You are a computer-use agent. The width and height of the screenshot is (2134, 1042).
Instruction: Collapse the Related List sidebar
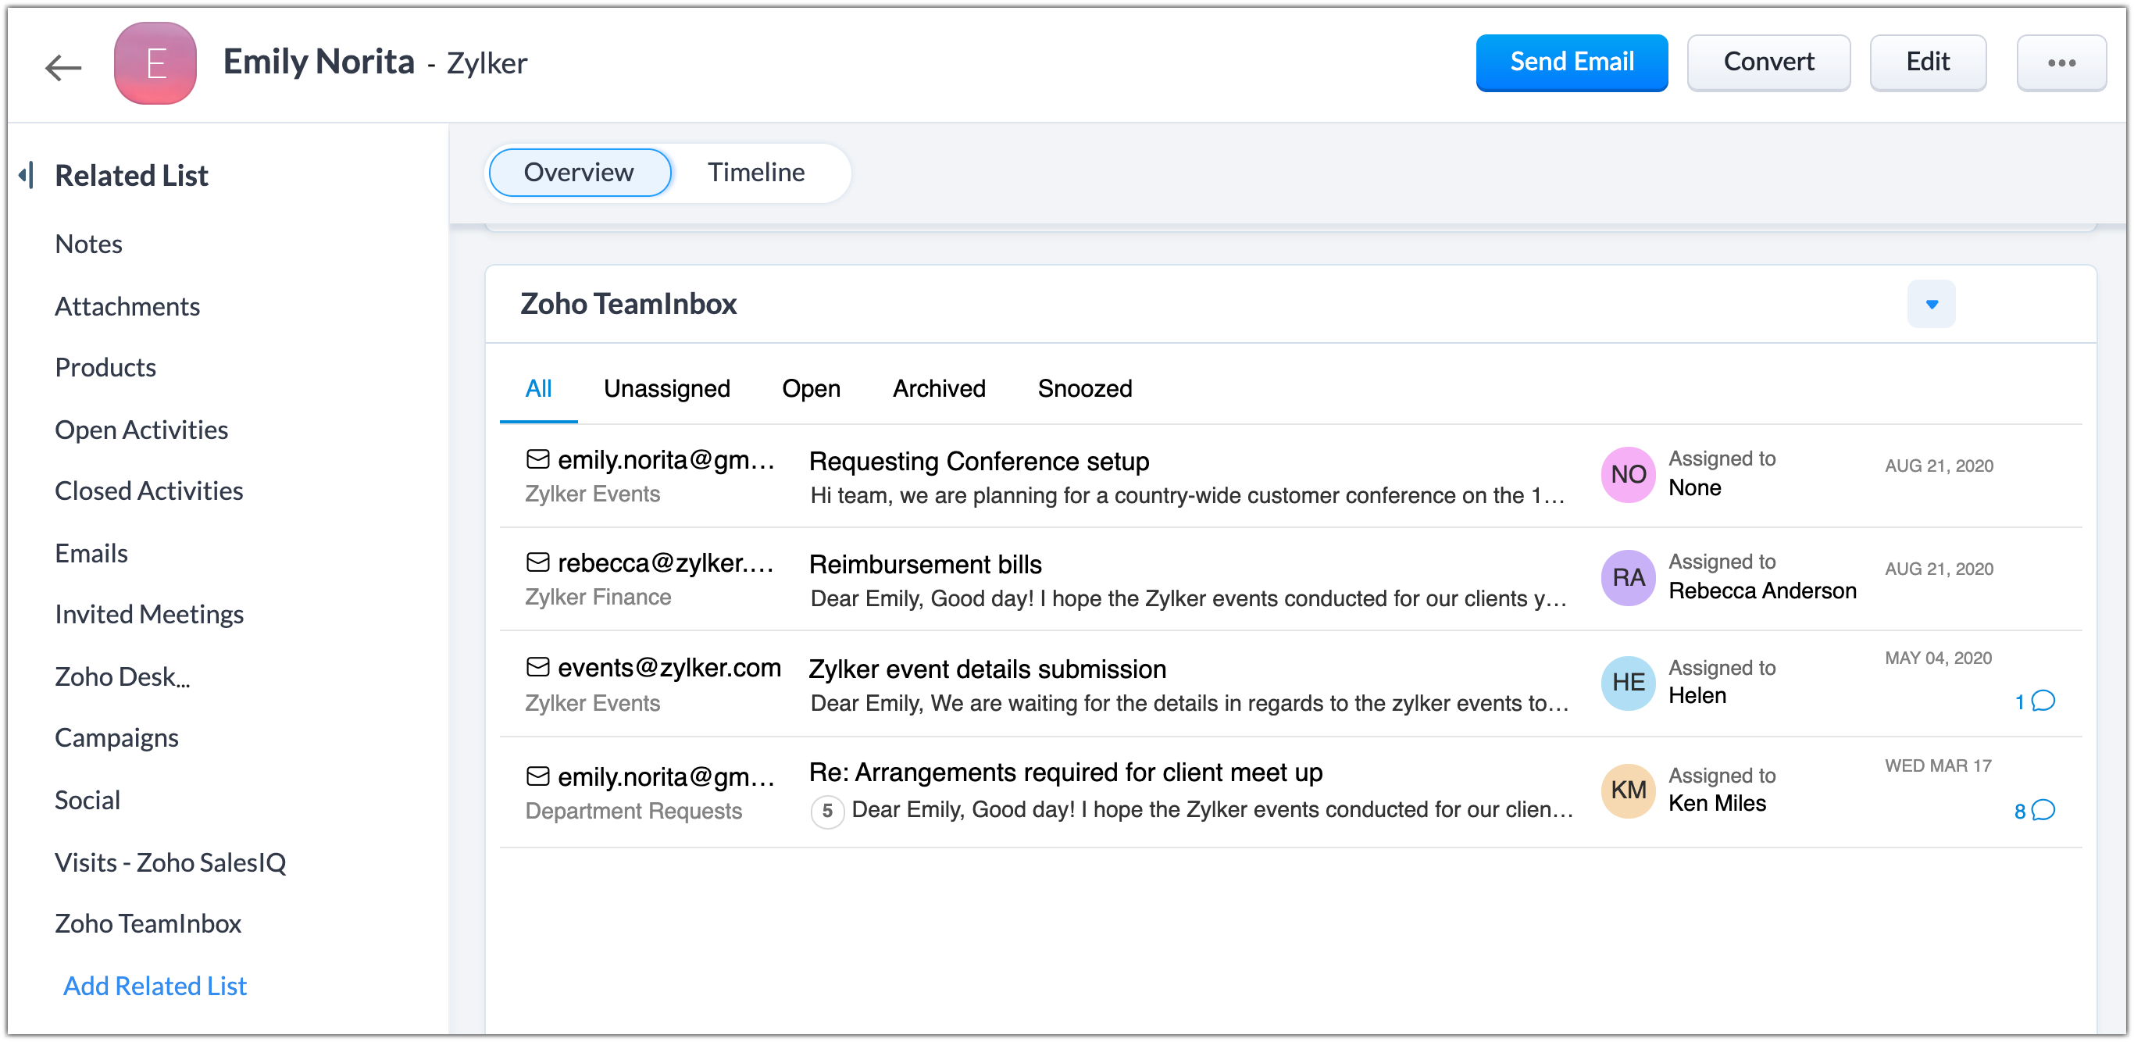coord(27,175)
